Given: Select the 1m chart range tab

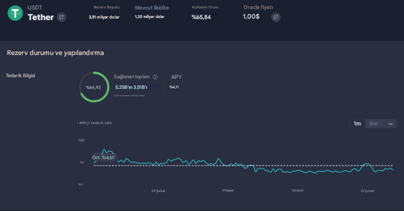Looking at the screenshot, I should tap(357, 124).
